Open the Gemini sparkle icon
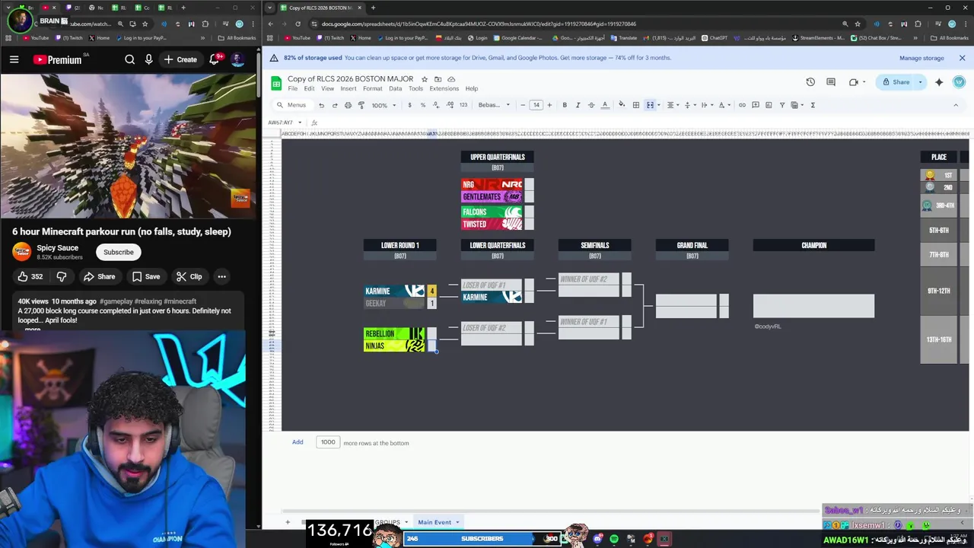Image resolution: width=974 pixels, height=548 pixels. pos(939,82)
